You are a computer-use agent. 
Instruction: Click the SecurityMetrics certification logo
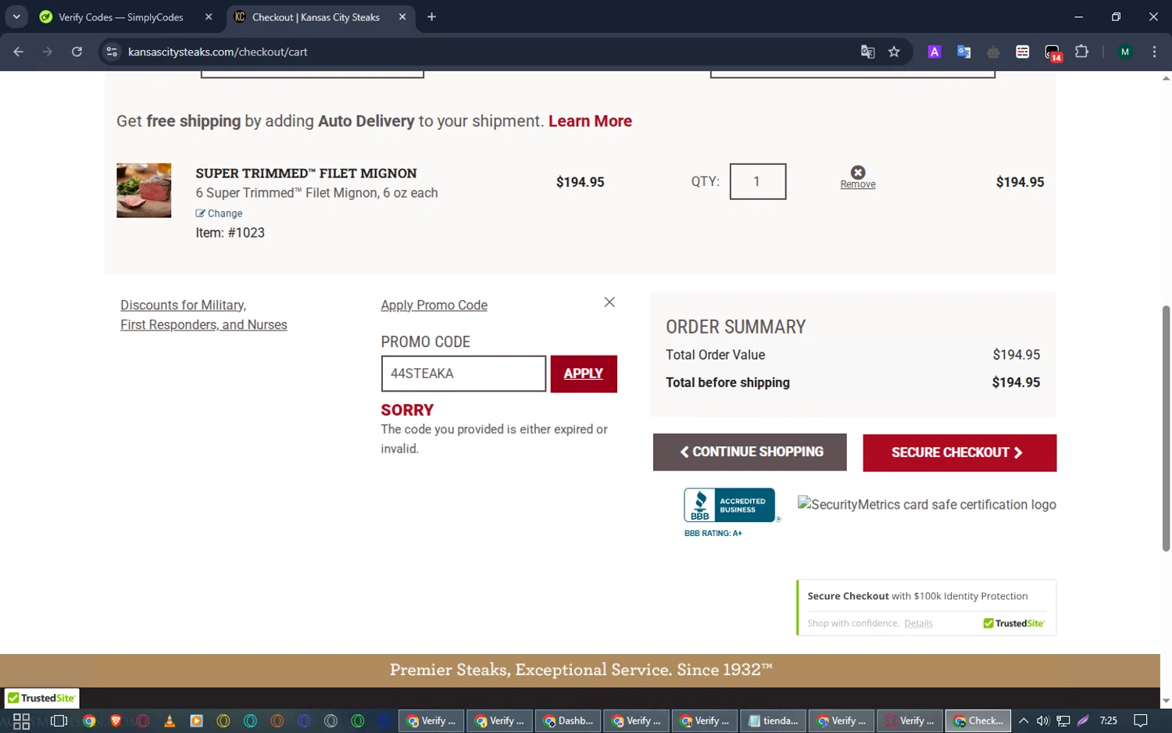pyautogui.click(x=927, y=505)
